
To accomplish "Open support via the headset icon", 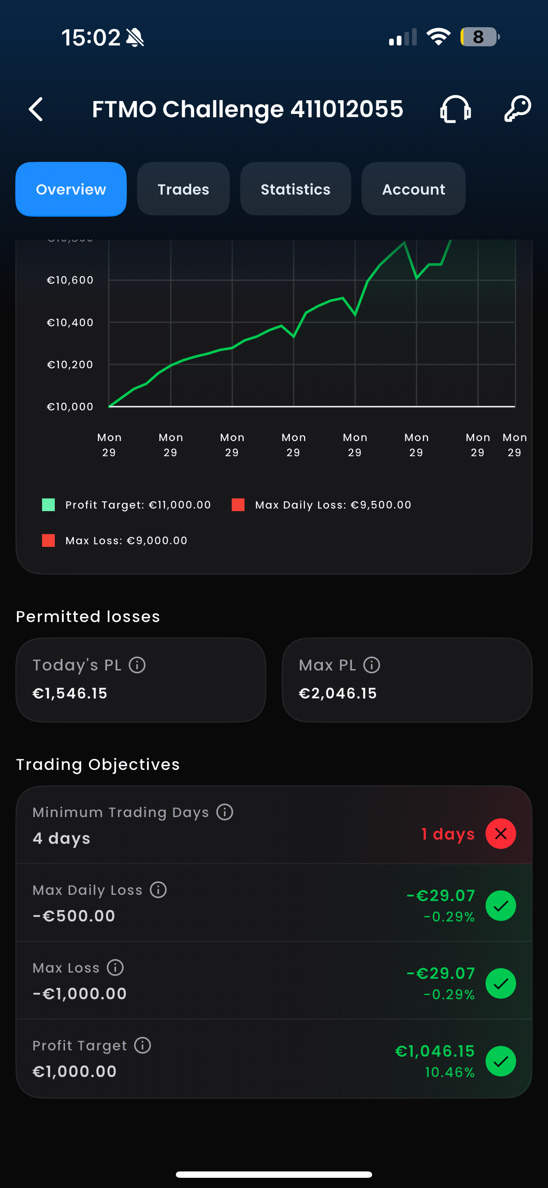I will click(455, 109).
